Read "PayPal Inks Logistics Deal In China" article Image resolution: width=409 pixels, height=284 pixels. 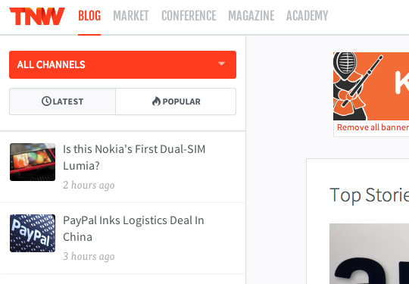[133, 229]
